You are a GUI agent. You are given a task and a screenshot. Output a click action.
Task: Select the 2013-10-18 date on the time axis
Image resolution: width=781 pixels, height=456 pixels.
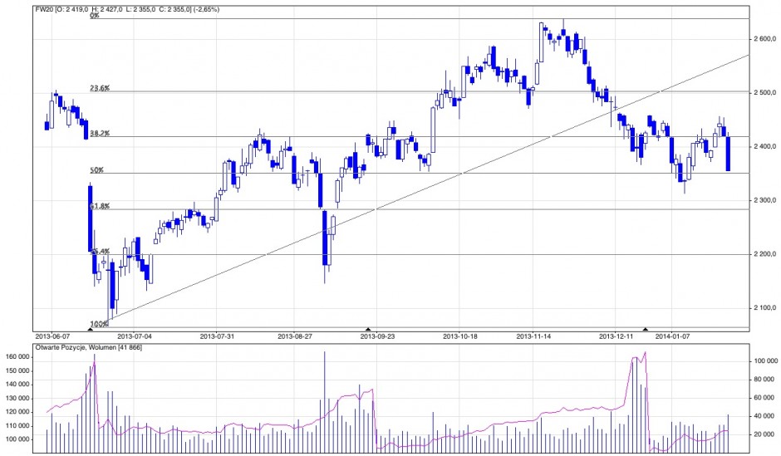[459, 336]
